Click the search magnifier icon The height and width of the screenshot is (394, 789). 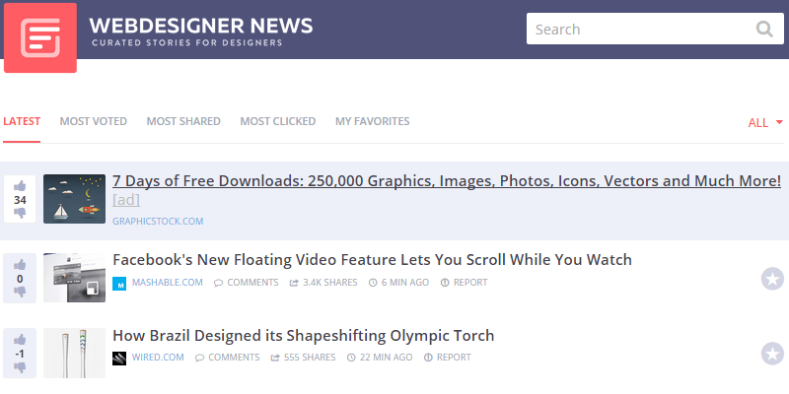(x=764, y=29)
